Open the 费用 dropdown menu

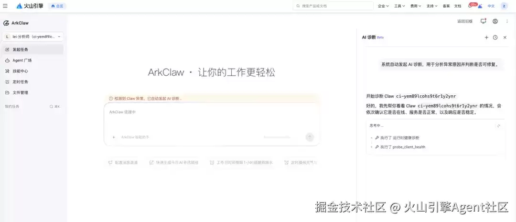pyautogui.click(x=416, y=6)
